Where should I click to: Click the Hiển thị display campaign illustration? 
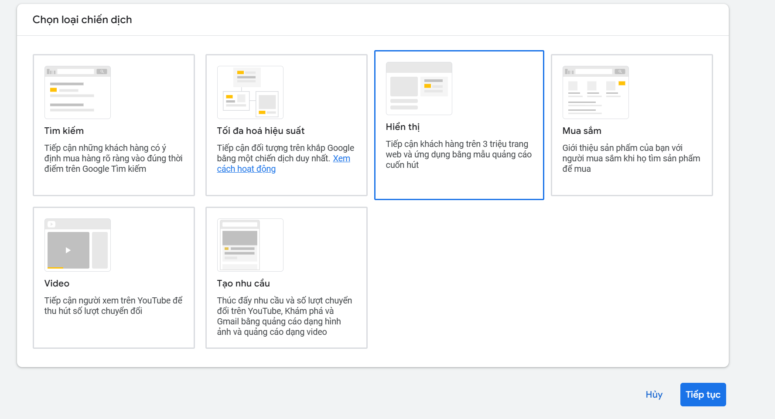coord(419,89)
